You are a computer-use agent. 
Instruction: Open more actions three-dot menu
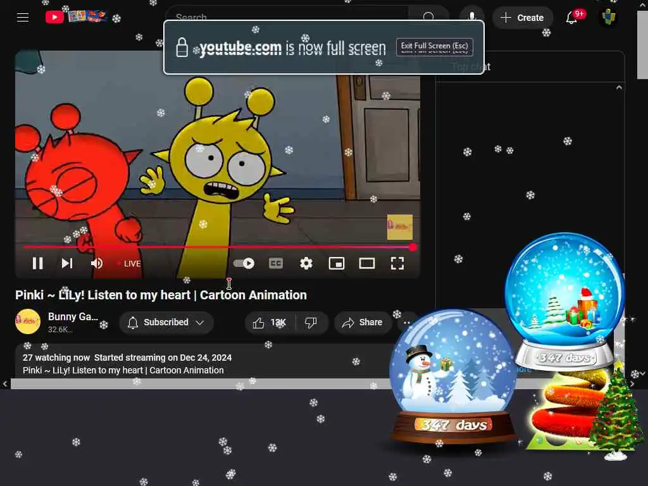tap(407, 322)
